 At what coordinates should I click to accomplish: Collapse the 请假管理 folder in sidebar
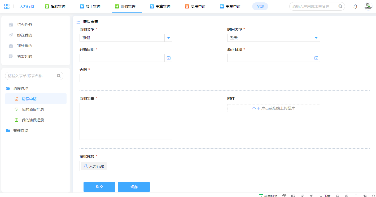click(20, 88)
